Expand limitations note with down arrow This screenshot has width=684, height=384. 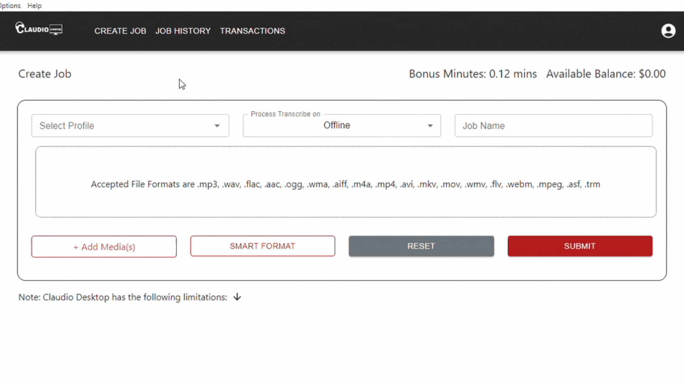237,297
